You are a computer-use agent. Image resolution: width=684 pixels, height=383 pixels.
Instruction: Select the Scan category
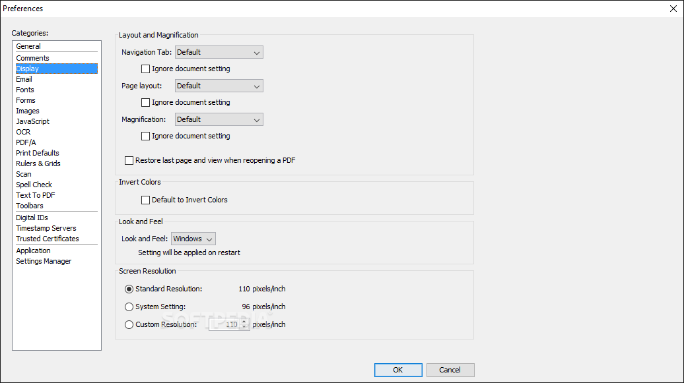pos(24,174)
